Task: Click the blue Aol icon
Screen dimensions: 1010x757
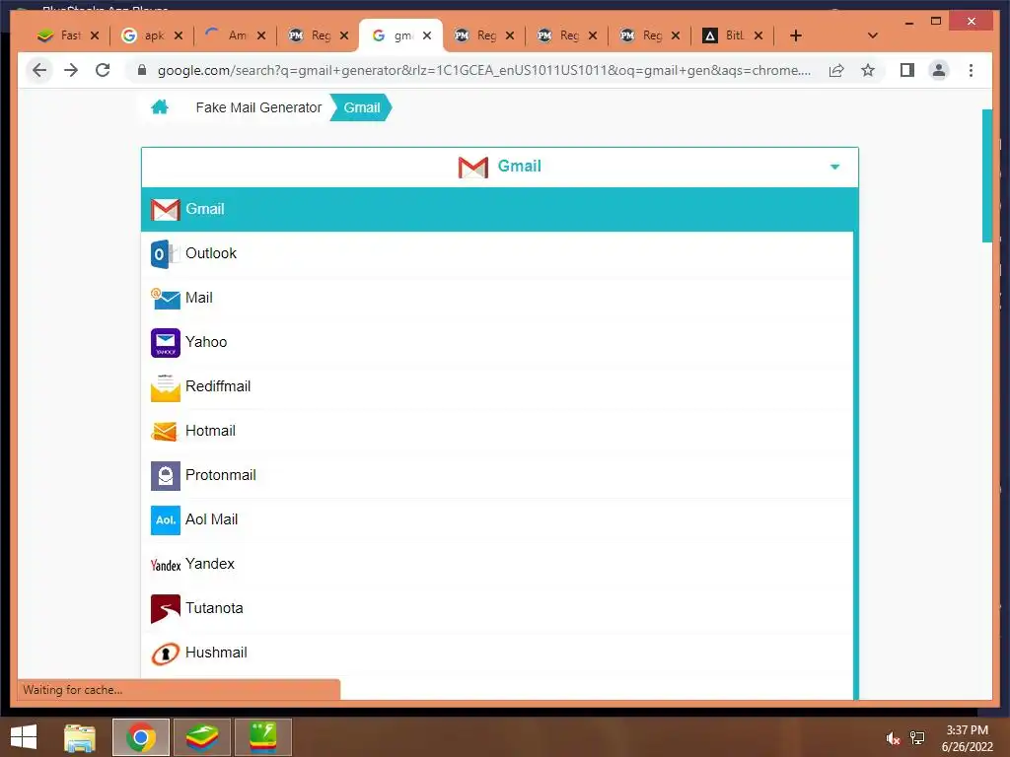Action: 166,520
